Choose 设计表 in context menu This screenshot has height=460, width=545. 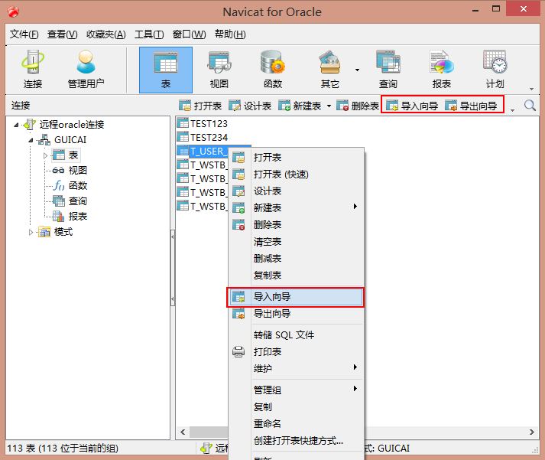296,191
